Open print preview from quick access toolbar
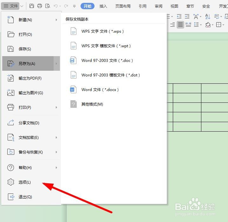The height and width of the screenshot is (222, 228). pyautogui.click(x=48, y=6)
